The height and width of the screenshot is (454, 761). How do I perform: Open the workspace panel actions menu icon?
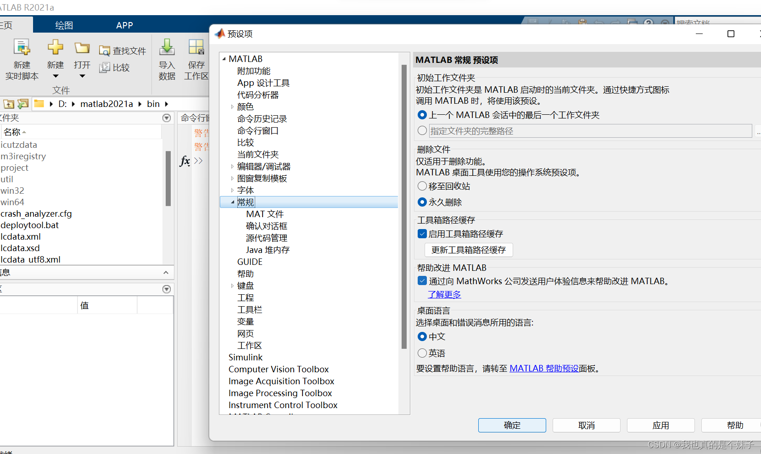167,289
